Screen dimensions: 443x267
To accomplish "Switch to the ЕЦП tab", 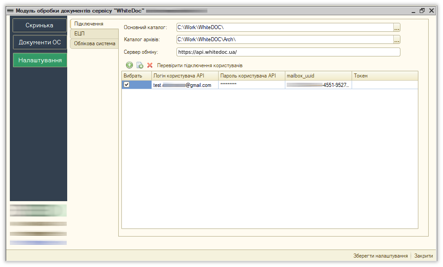I will pos(80,34).
